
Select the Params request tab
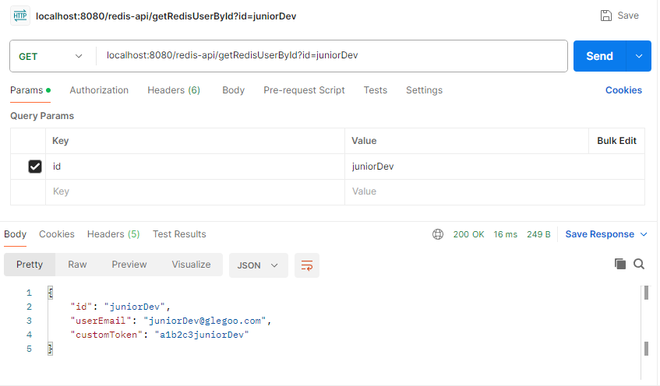coord(30,90)
